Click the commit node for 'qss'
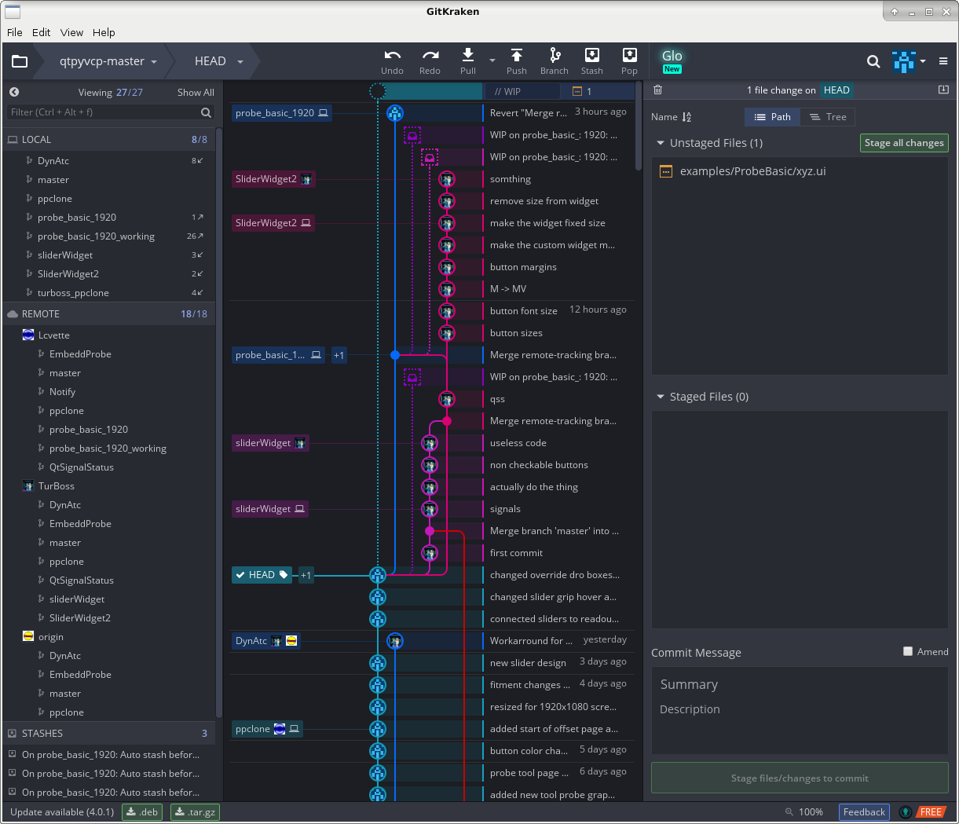Screen dimensions: 959x824 (x=447, y=399)
